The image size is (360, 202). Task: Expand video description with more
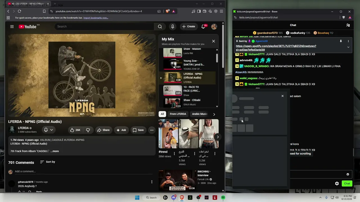(x=55, y=151)
